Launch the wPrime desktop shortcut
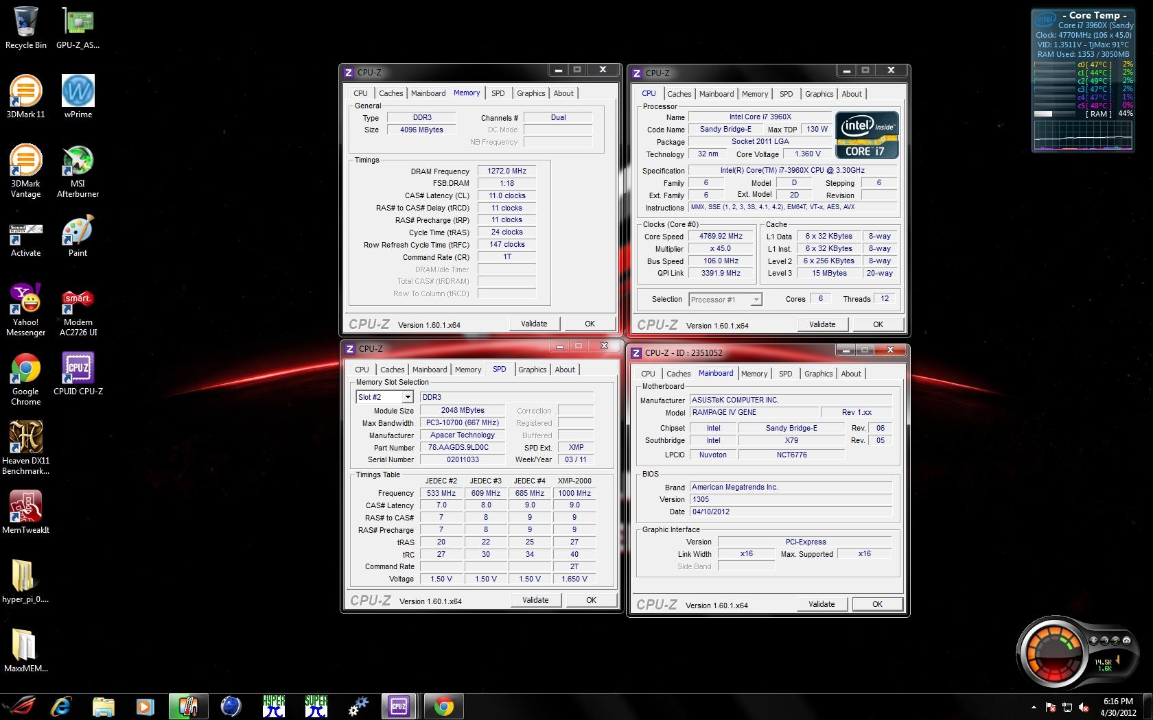Screen dimensions: 1153x720 click(78, 97)
